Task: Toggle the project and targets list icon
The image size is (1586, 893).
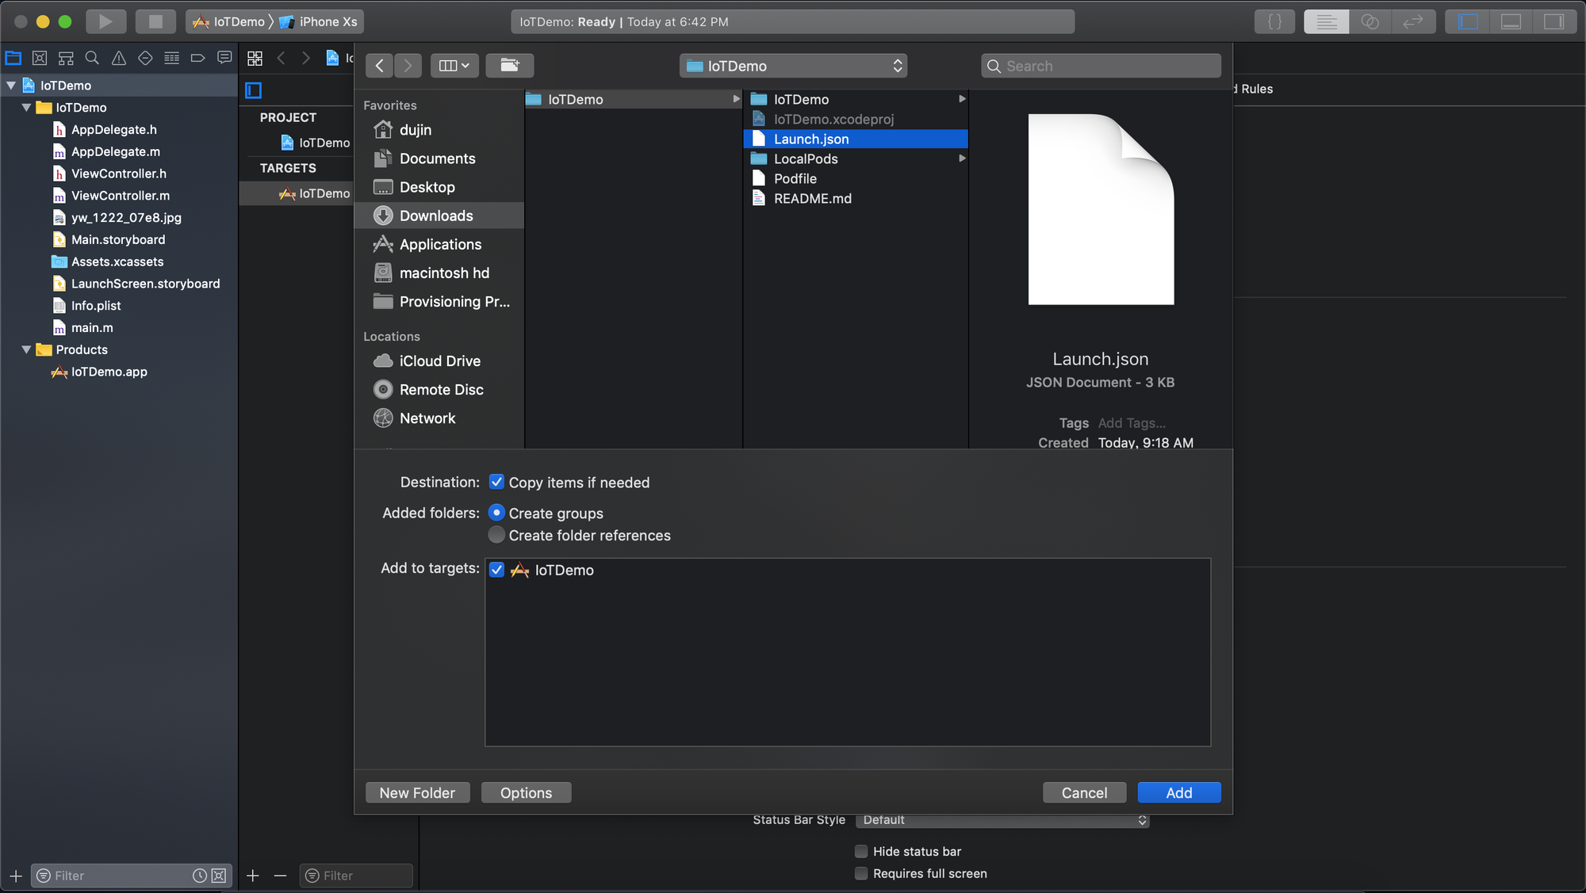Action: (x=254, y=90)
